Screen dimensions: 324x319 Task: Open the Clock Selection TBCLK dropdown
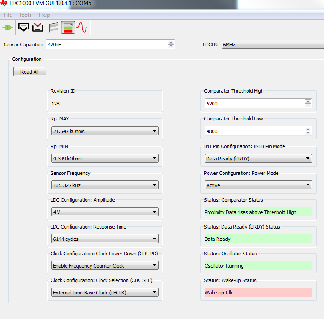[105, 292]
